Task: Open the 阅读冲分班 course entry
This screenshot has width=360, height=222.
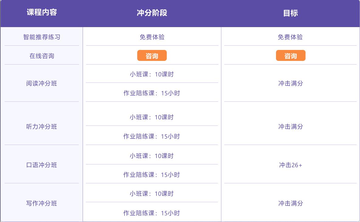Action: point(42,83)
